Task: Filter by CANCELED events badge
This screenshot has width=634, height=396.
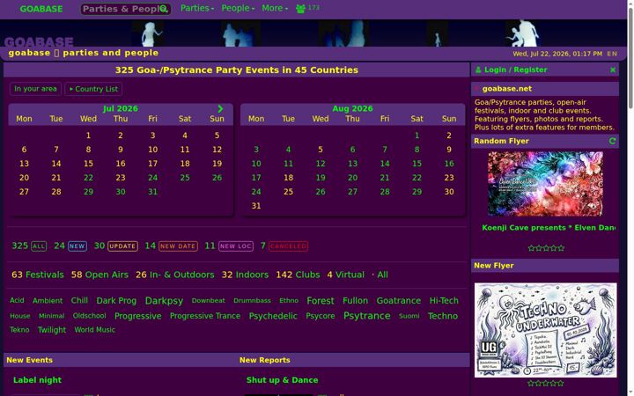Action: pos(288,246)
